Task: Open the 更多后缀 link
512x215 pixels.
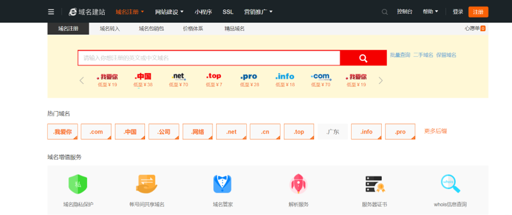Action: point(436,131)
